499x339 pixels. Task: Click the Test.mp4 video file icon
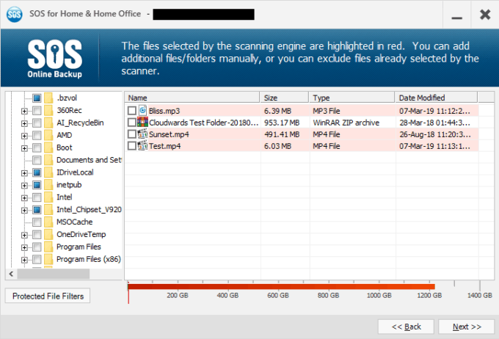(x=142, y=146)
